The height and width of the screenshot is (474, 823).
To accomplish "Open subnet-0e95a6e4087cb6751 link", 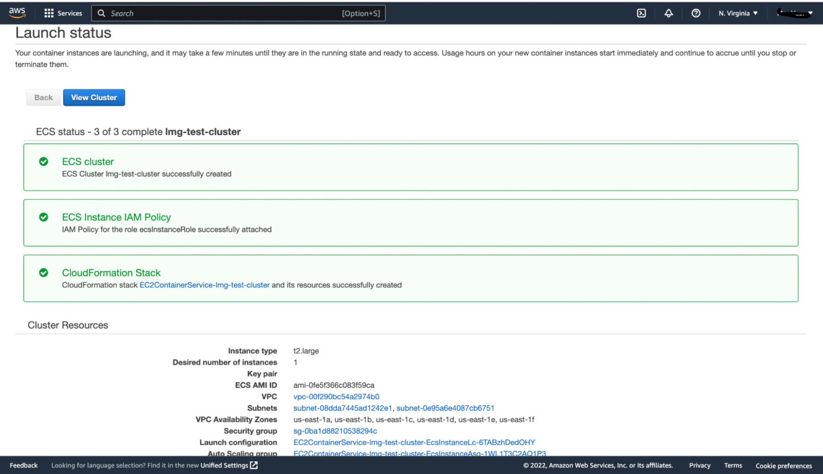I will pyautogui.click(x=445, y=408).
